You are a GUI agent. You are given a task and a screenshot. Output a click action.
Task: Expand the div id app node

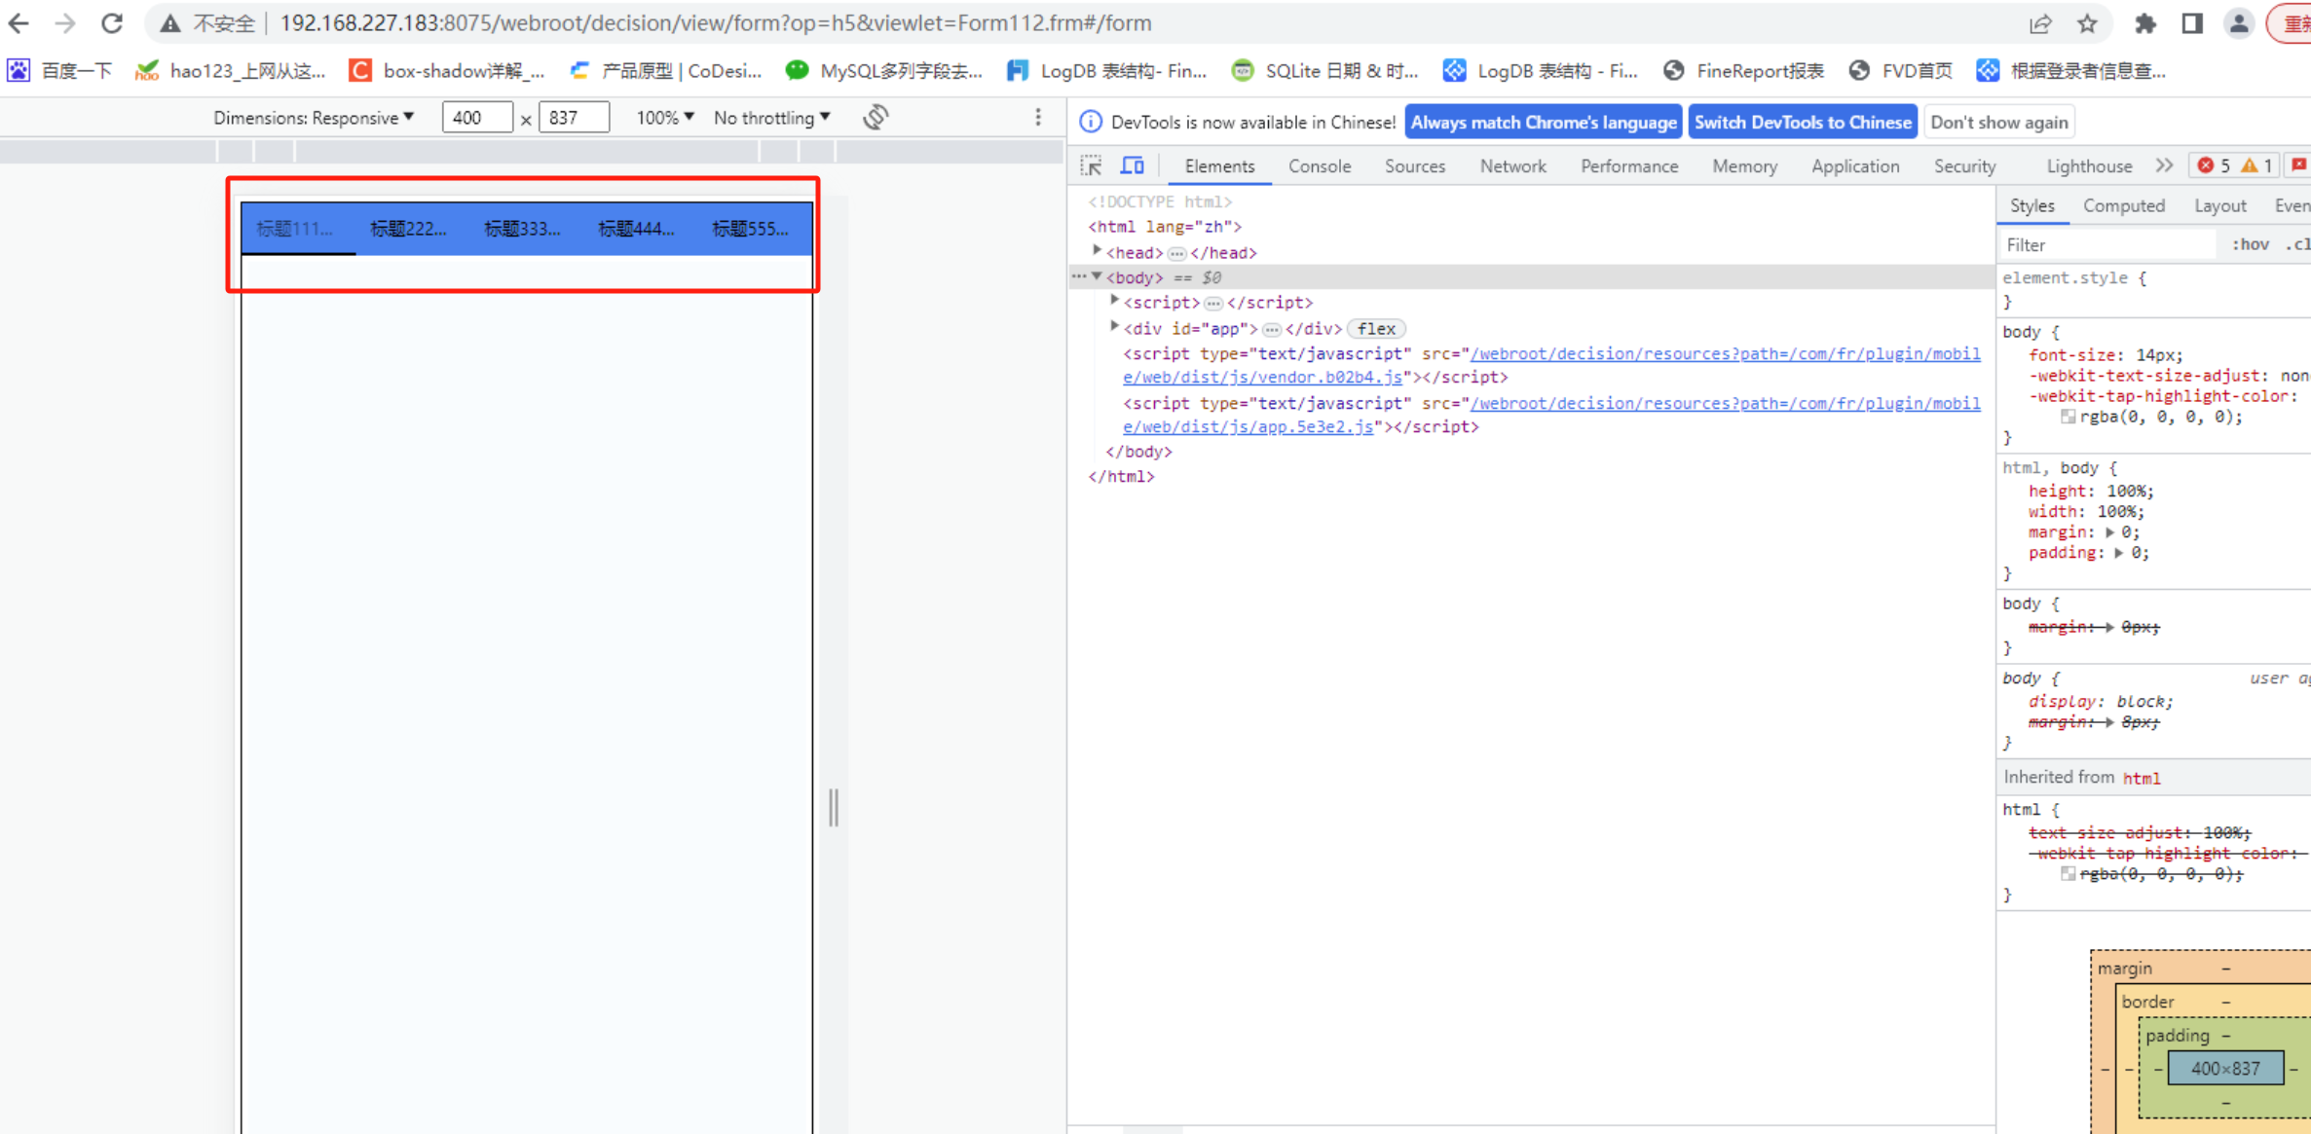1115,328
